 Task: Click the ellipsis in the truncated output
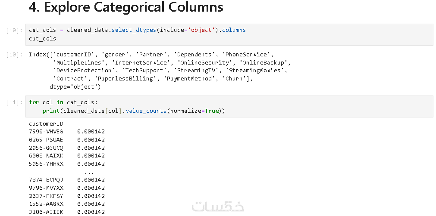click(x=89, y=172)
